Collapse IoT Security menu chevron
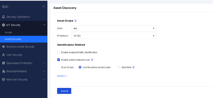 [44, 25]
